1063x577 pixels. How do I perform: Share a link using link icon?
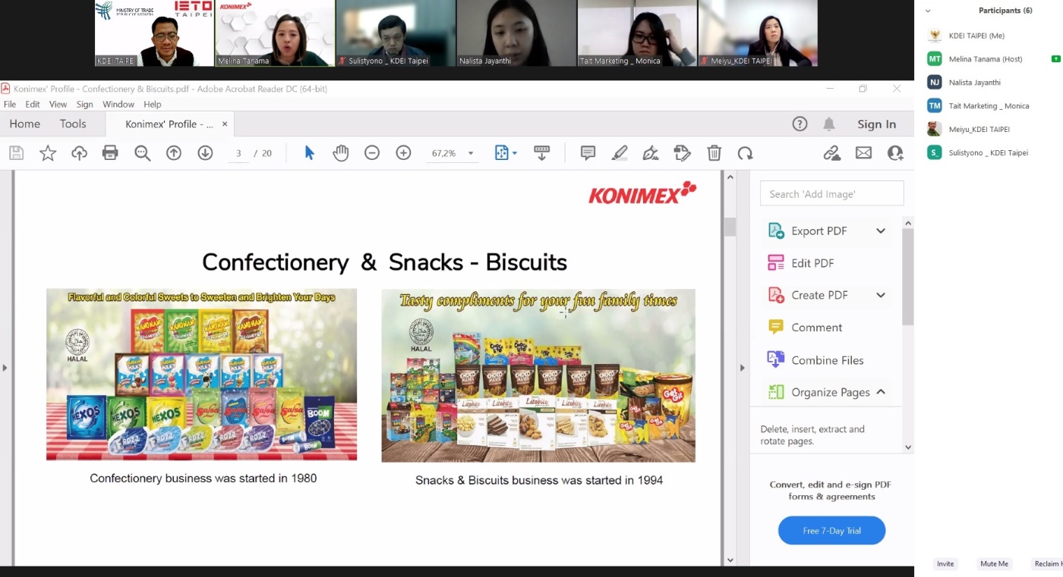click(x=832, y=153)
